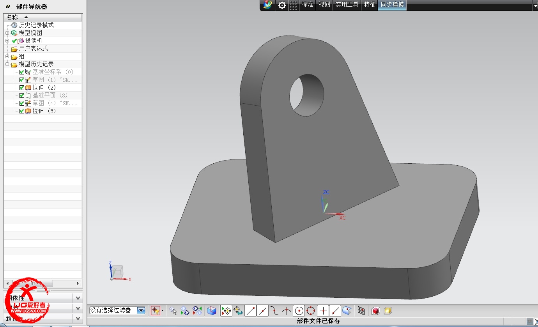Expand the 模型视图 node
Image resolution: width=538 pixels, height=327 pixels.
pyautogui.click(x=7, y=33)
